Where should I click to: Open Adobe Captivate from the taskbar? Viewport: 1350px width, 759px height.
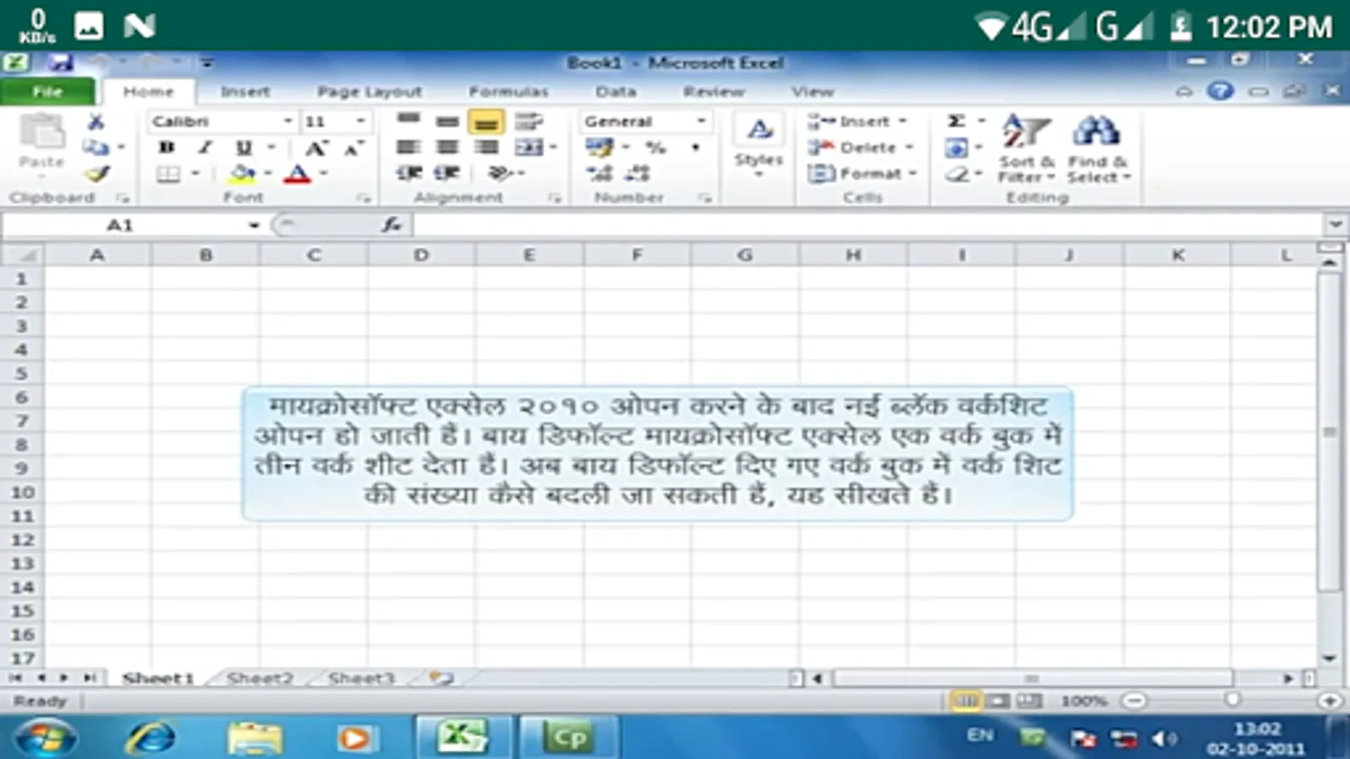pyautogui.click(x=569, y=738)
